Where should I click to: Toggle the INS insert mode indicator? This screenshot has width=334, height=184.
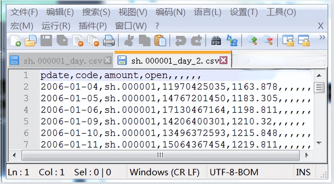[x=303, y=172]
